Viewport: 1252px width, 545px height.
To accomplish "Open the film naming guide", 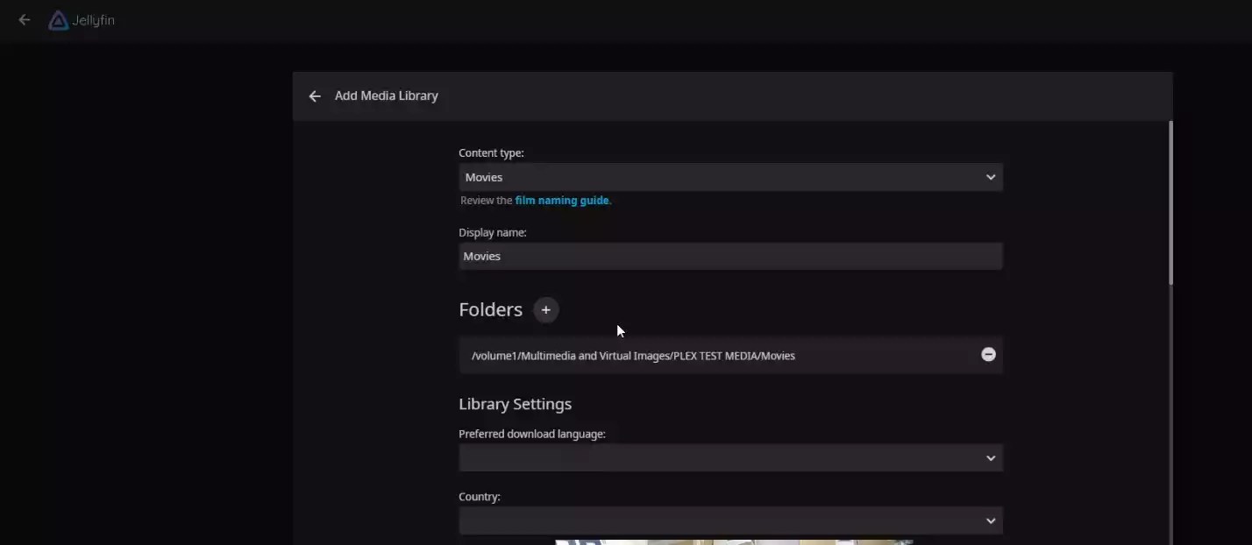I will (561, 200).
